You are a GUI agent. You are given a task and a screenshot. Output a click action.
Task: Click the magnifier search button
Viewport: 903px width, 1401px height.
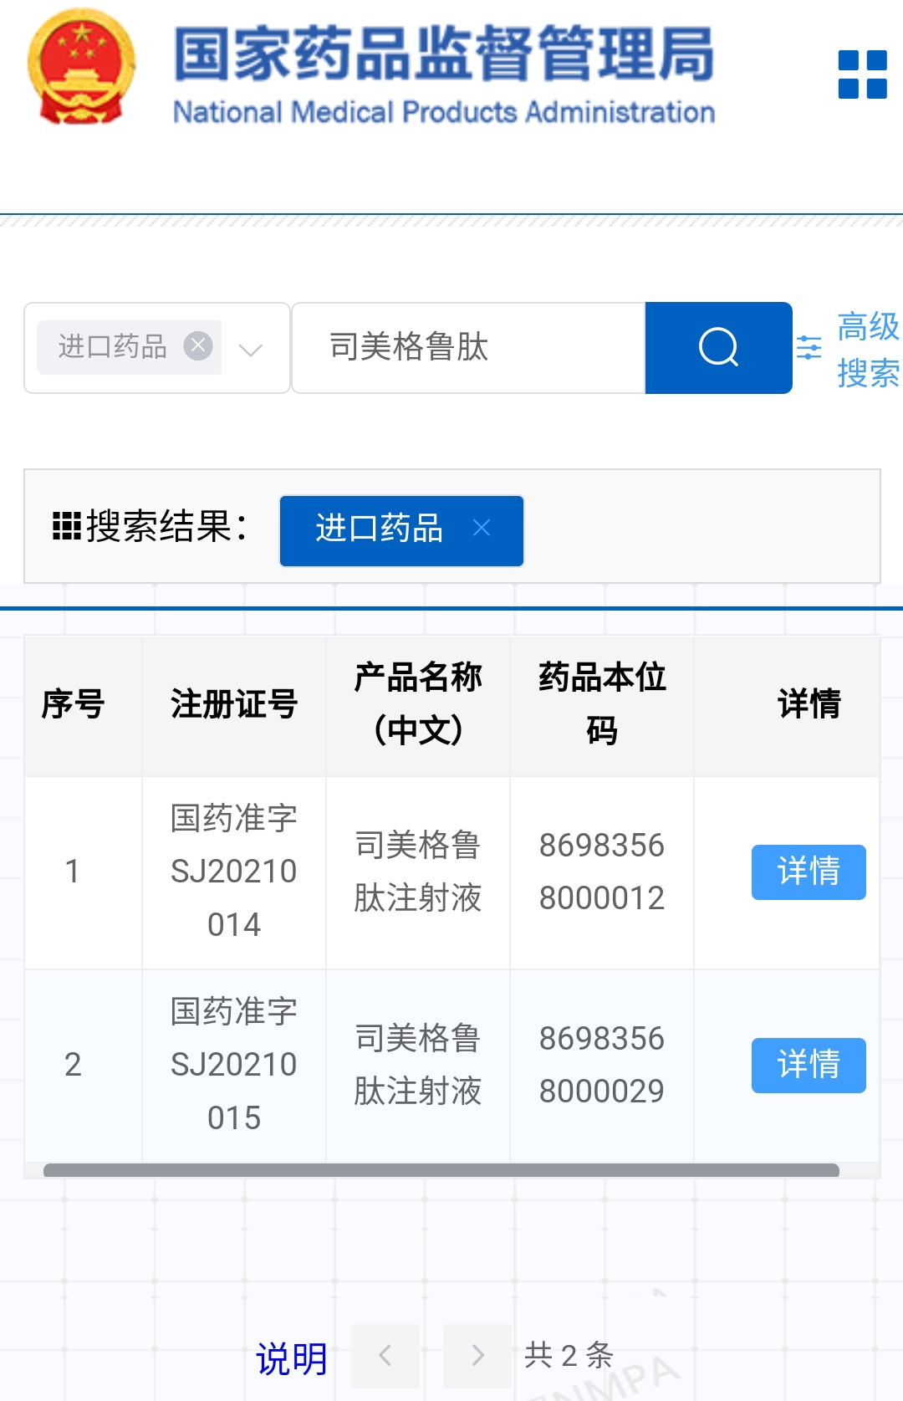pos(718,347)
